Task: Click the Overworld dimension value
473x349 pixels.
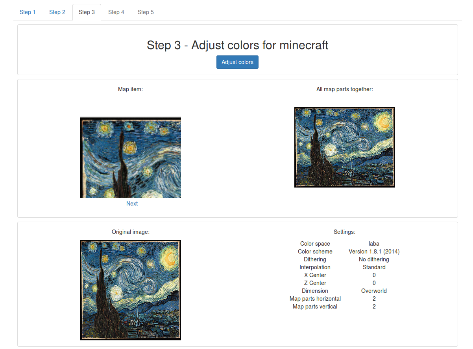Action: [x=374, y=291]
